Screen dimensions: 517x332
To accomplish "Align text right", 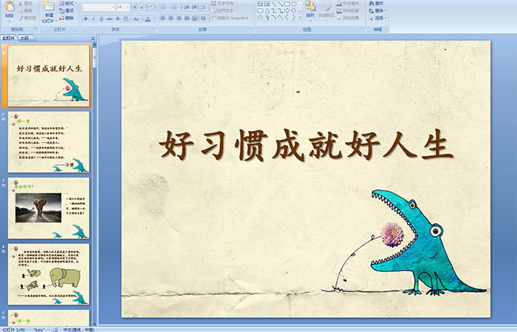I will [x=179, y=18].
